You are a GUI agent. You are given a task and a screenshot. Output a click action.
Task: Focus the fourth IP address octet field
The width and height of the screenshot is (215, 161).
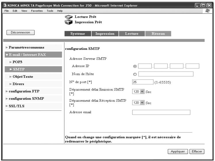[x=192, y=66]
